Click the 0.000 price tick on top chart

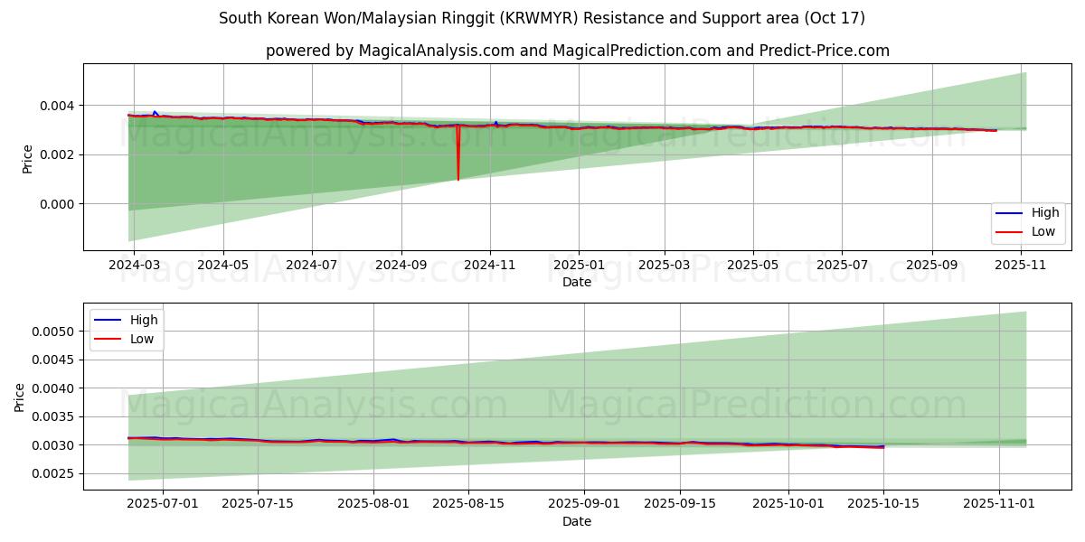[x=58, y=204]
